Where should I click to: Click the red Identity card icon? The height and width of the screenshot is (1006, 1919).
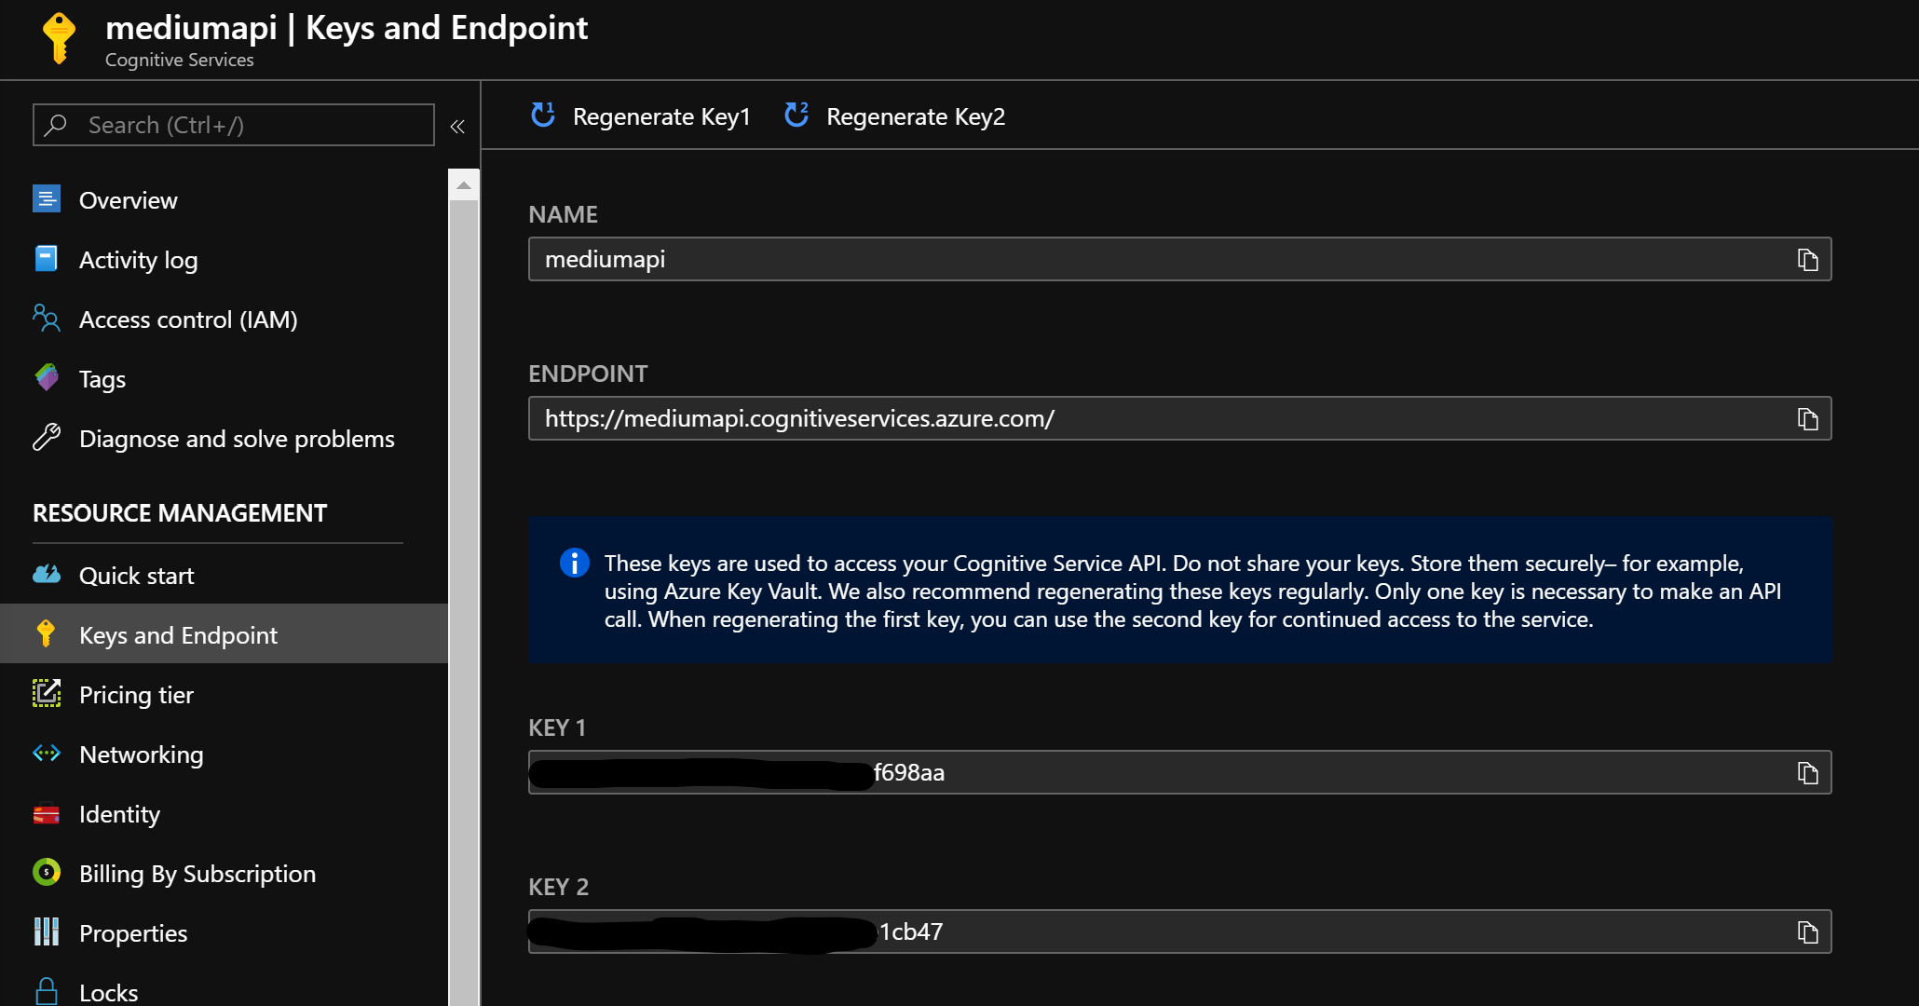47,815
